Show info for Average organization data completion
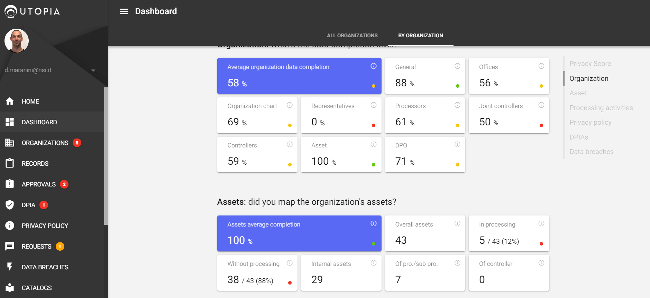This screenshot has height=298, width=650. coord(374,66)
